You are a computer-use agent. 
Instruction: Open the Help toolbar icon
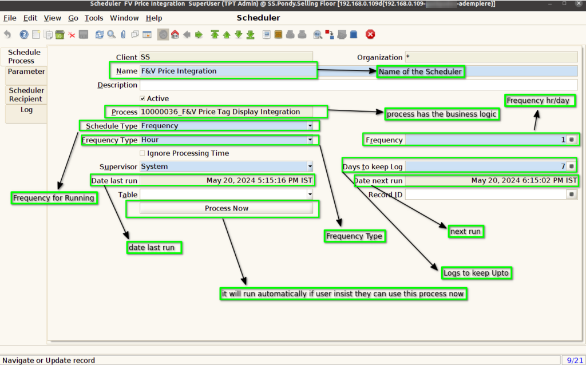pos(24,34)
